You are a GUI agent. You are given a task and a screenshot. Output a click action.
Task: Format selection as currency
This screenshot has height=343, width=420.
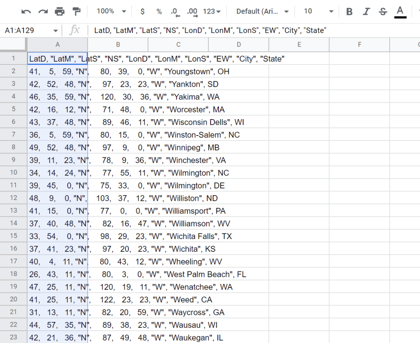click(142, 12)
